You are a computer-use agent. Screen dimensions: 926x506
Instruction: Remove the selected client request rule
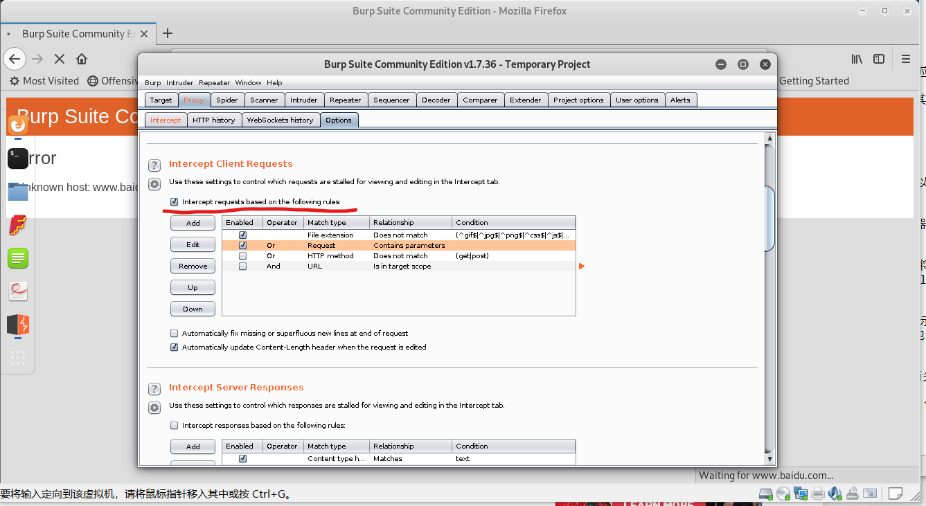pyautogui.click(x=193, y=266)
